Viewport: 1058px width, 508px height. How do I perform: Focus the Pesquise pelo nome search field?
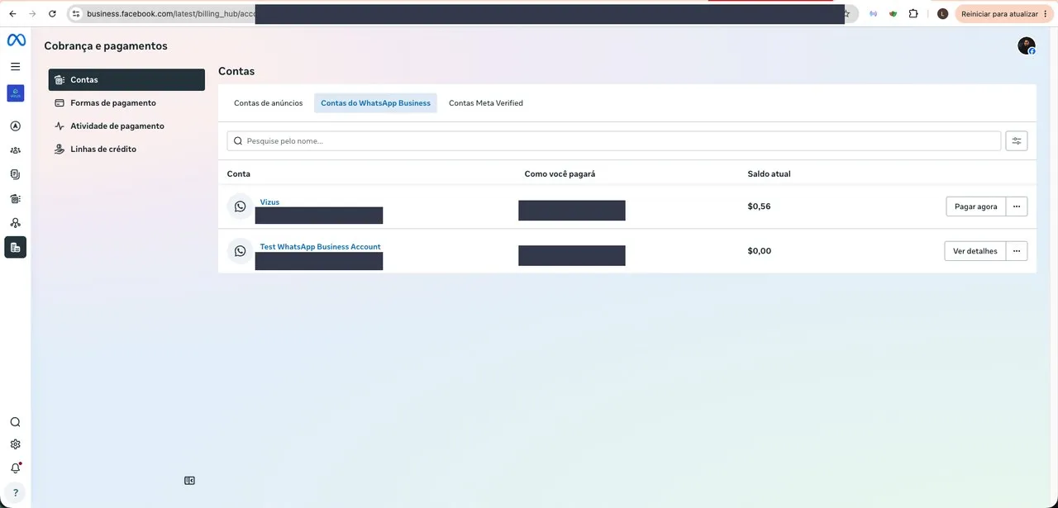613,141
